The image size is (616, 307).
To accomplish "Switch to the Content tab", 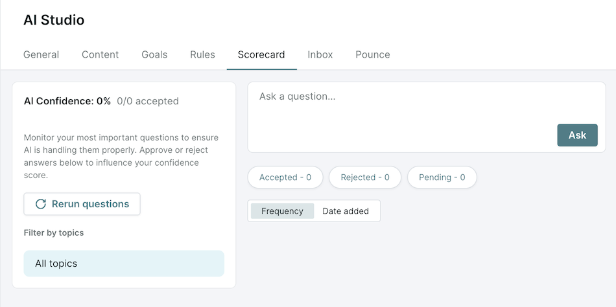I will 100,54.
